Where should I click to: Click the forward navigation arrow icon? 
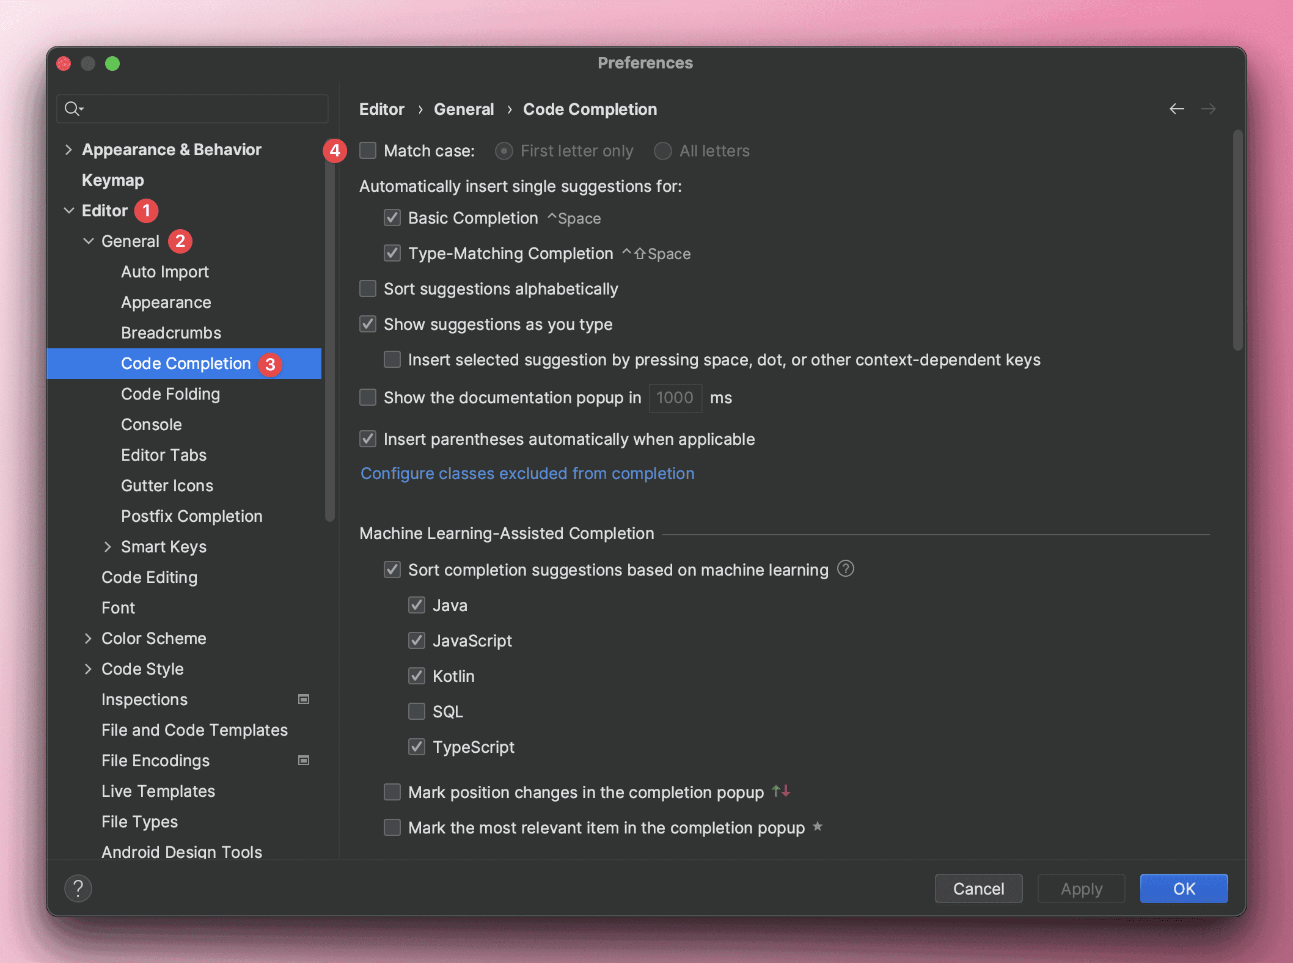(x=1208, y=109)
